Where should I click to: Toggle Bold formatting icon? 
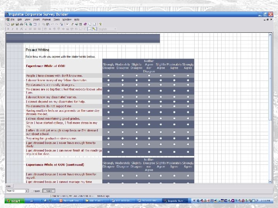click(8, 29)
